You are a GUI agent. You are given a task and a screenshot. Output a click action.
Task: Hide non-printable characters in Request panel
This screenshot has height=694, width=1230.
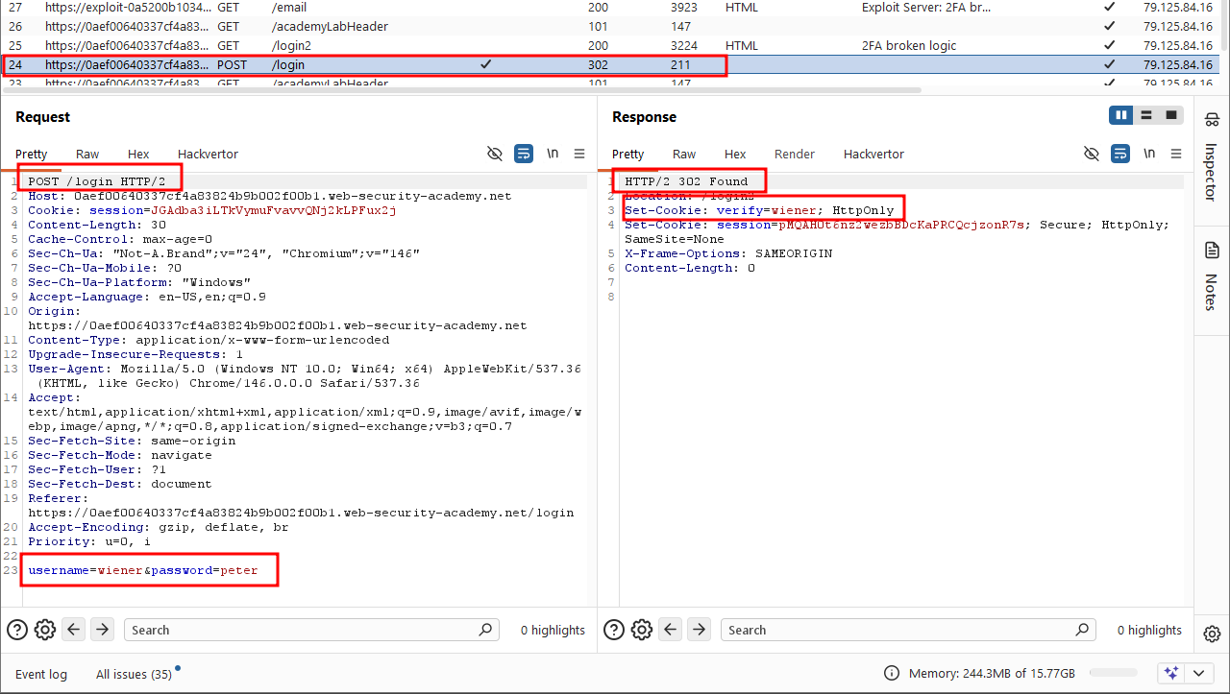click(x=495, y=154)
